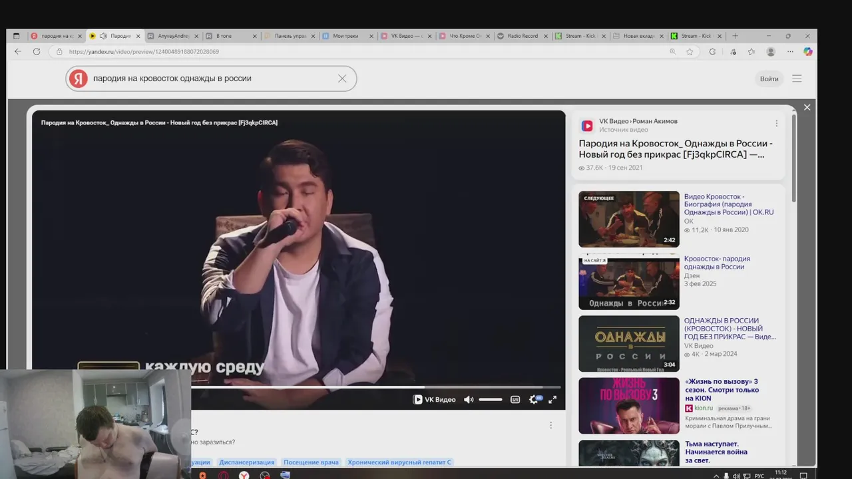
Task: Open the browser profile avatar
Action: click(x=771, y=52)
